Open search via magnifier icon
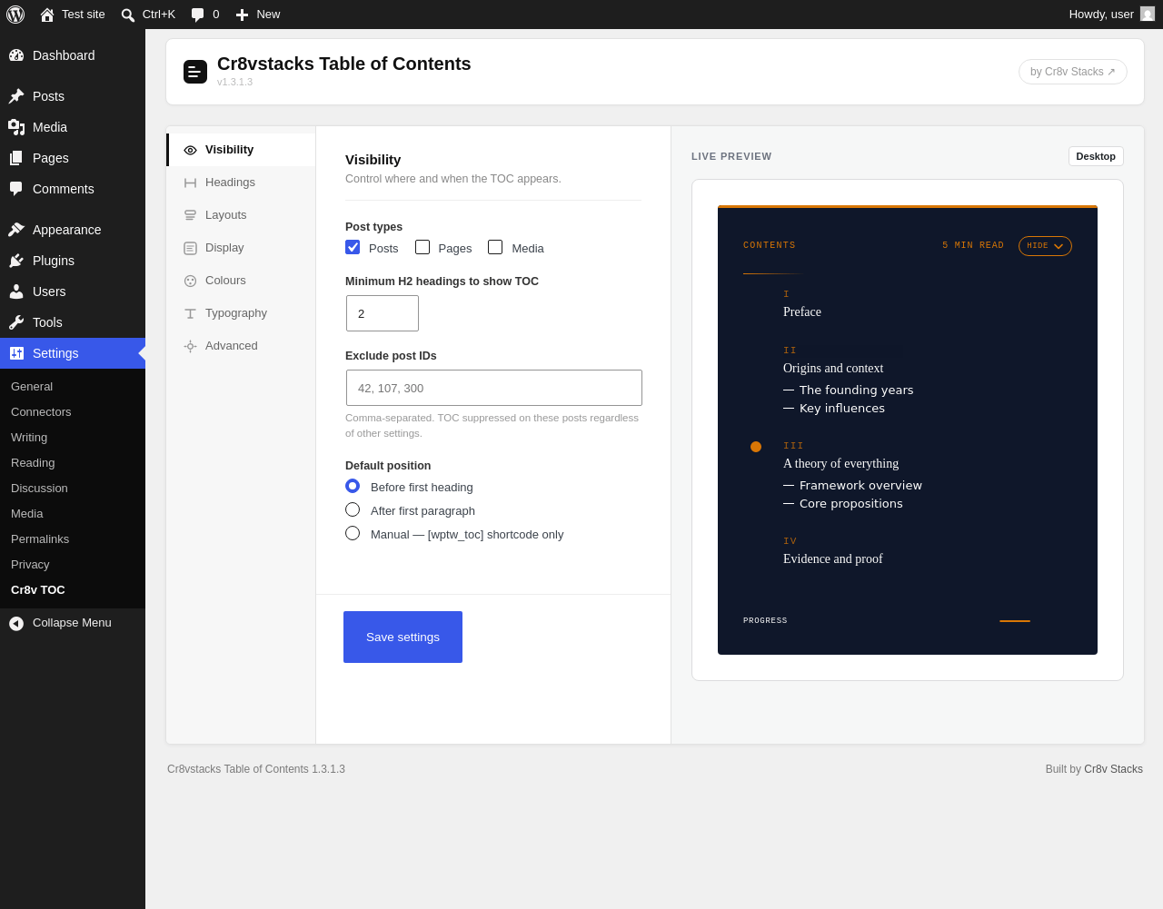The image size is (1163, 909). (128, 15)
